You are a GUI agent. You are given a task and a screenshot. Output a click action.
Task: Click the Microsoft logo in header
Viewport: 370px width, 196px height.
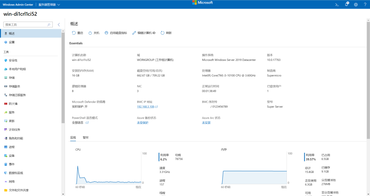[202, 3]
